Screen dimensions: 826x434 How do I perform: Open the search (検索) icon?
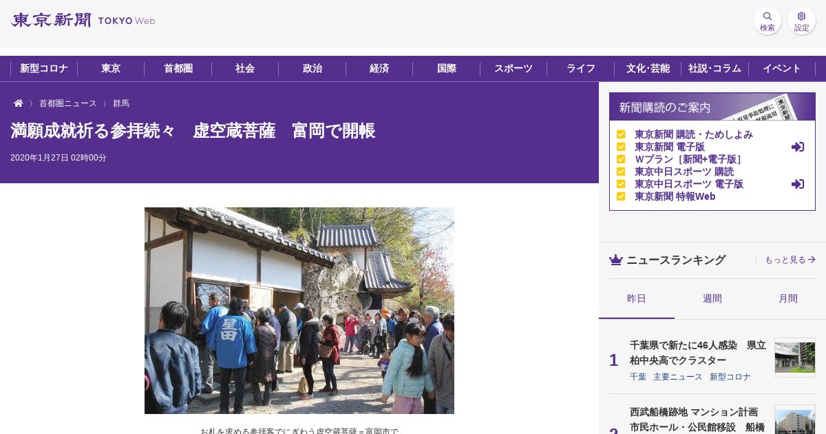(767, 21)
